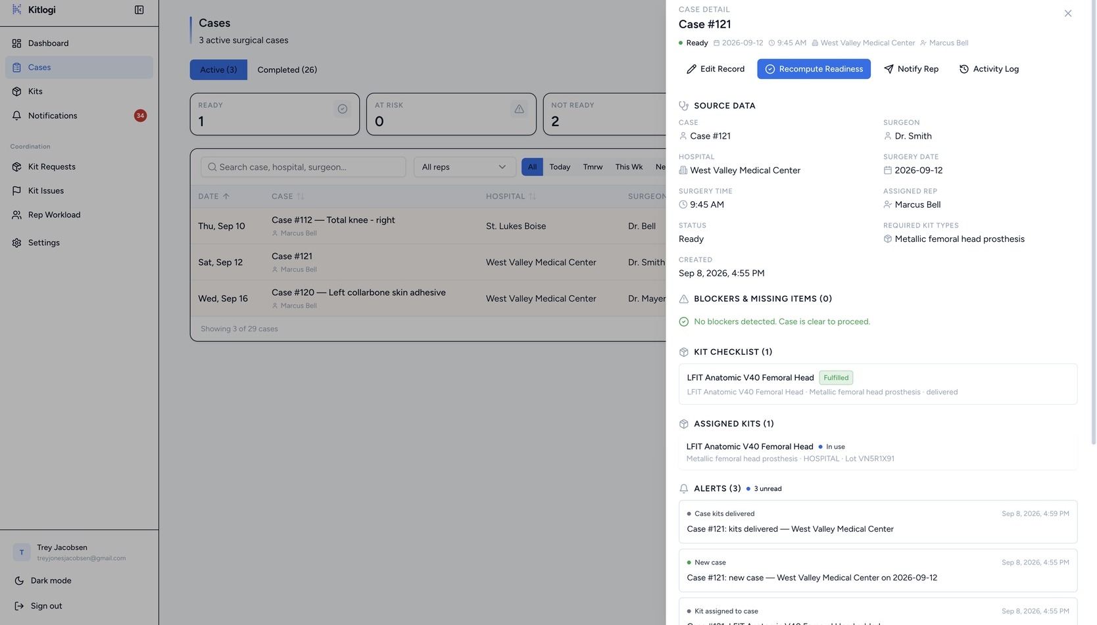The width and height of the screenshot is (1097, 625).
Task: Open Cases in the sidebar
Action: (79, 67)
